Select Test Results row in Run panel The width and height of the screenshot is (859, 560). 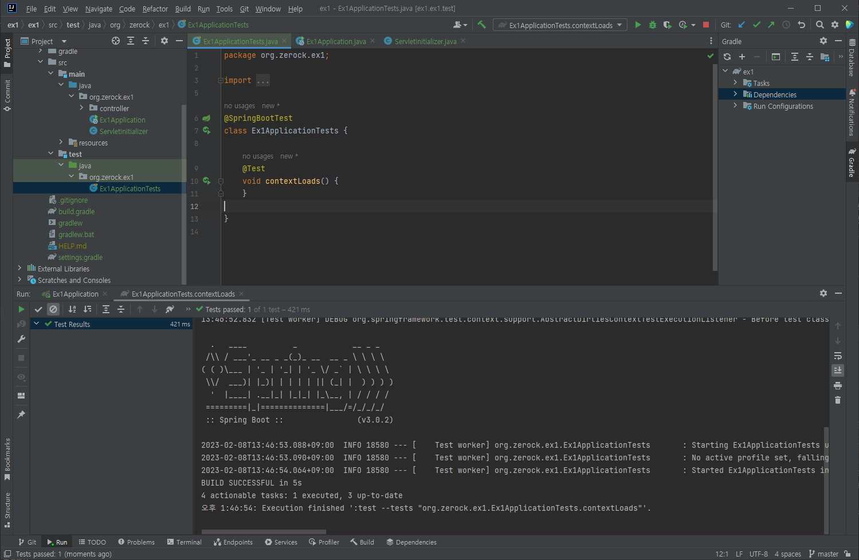(x=111, y=324)
